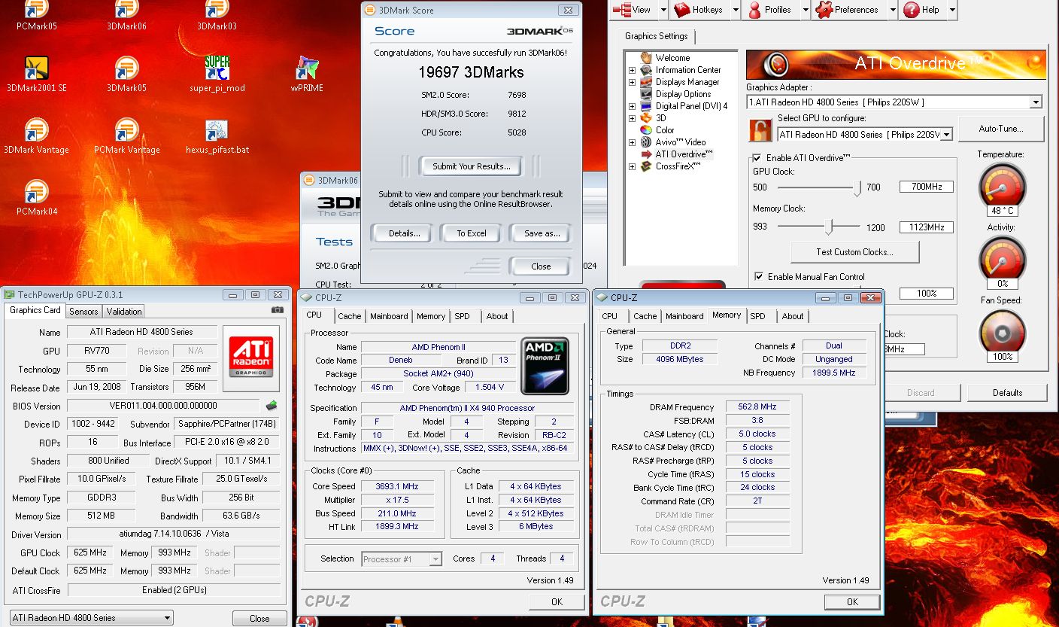Click the Defaults button in Catalyst

click(x=1007, y=392)
